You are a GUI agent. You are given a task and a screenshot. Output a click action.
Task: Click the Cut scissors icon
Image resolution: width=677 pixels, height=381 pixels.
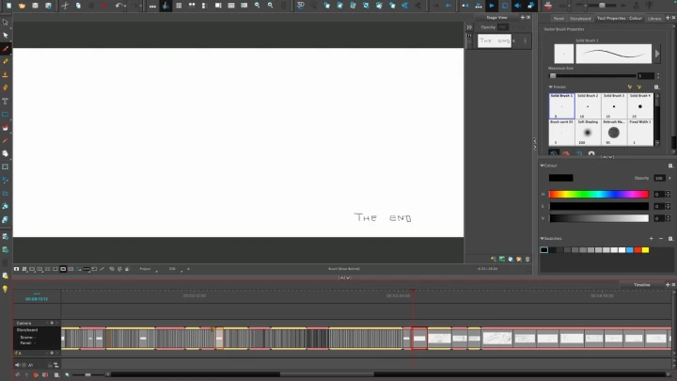coord(64,6)
